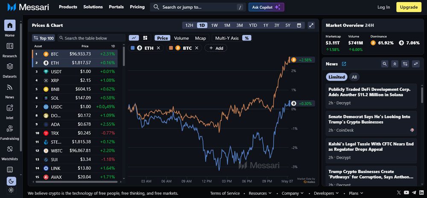Switch to grid chart view

(145, 38)
